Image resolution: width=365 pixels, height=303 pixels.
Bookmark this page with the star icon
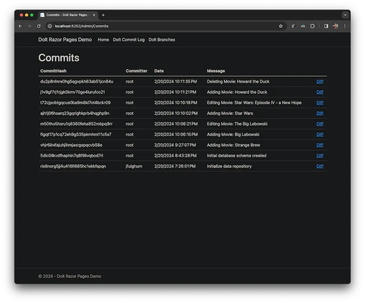pos(281,26)
